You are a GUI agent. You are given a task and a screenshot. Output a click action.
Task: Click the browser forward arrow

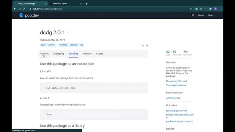pos(19,9)
